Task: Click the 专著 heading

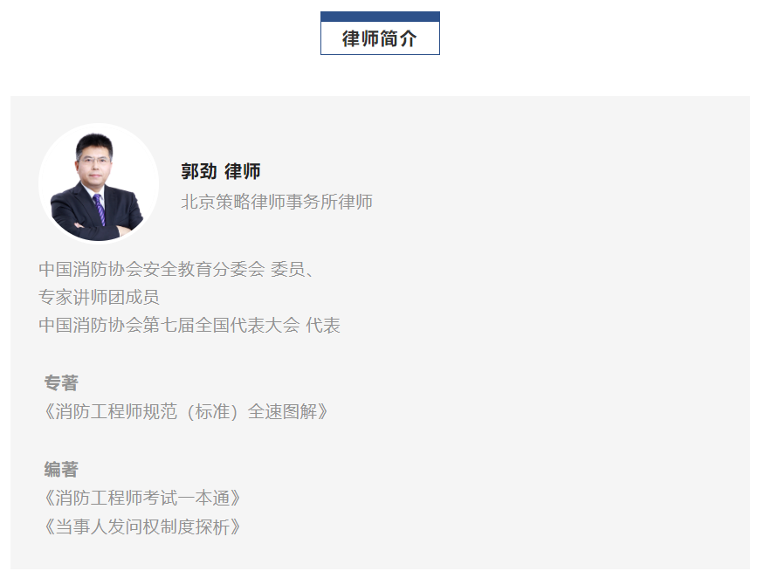Action: click(61, 382)
